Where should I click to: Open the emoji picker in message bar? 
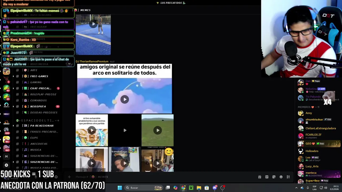[281, 177]
